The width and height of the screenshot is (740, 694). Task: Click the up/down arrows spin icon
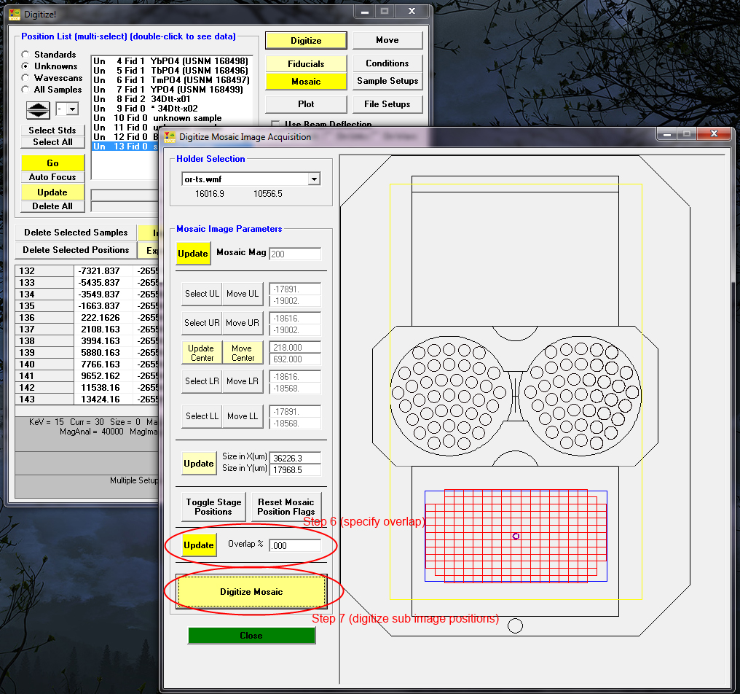(38, 110)
